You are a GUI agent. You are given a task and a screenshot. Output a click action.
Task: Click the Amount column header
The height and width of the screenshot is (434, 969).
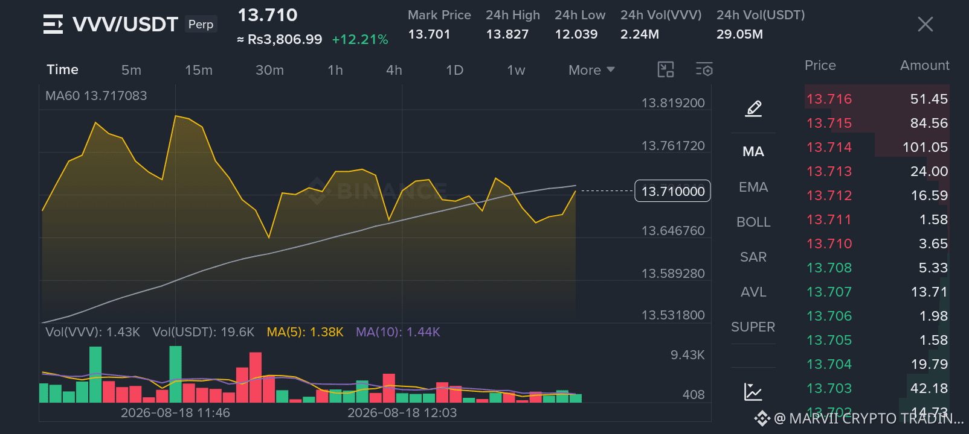click(924, 65)
